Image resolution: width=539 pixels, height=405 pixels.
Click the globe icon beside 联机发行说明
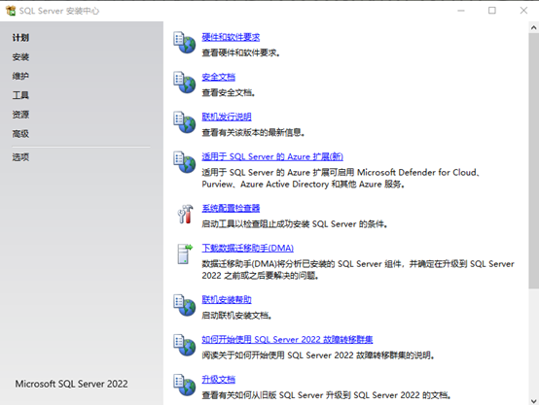click(184, 122)
